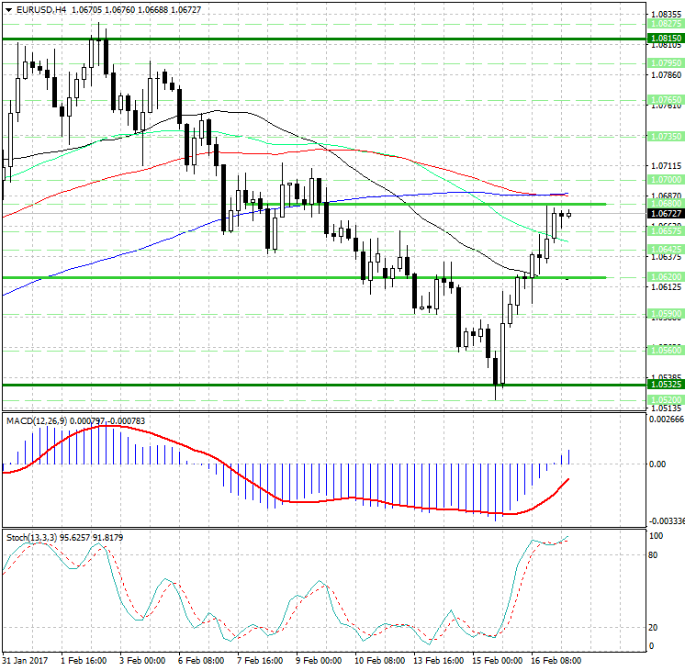This screenshot has height=671, width=685.
Task: Click the 7 Feb 16:00 time label
Action: point(260,661)
